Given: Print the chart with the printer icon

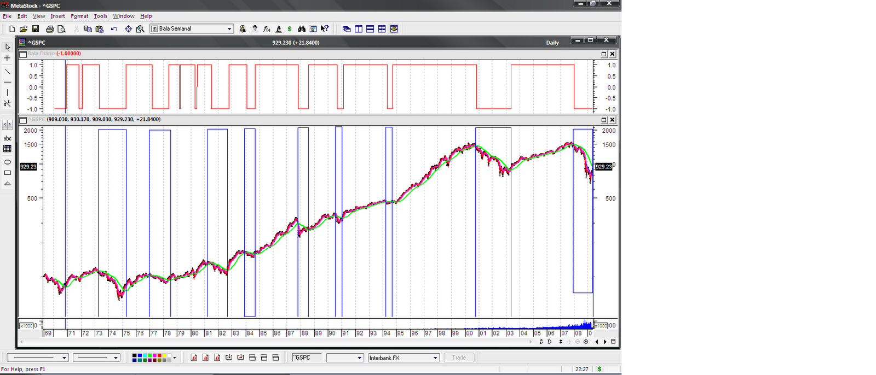Looking at the screenshot, I should (x=50, y=29).
